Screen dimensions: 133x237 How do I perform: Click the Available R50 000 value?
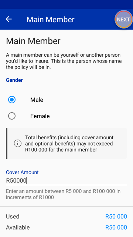coord(116,227)
